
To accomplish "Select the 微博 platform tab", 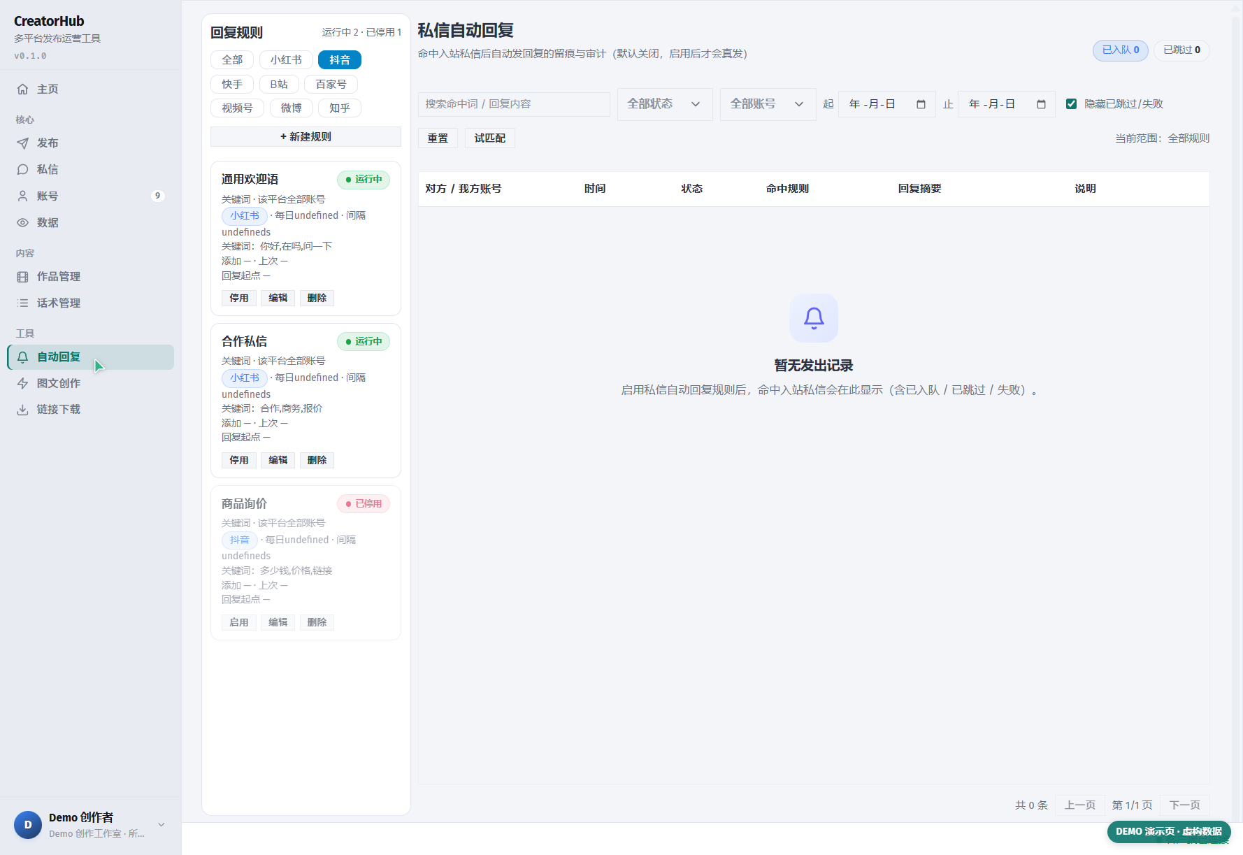I will [291, 108].
